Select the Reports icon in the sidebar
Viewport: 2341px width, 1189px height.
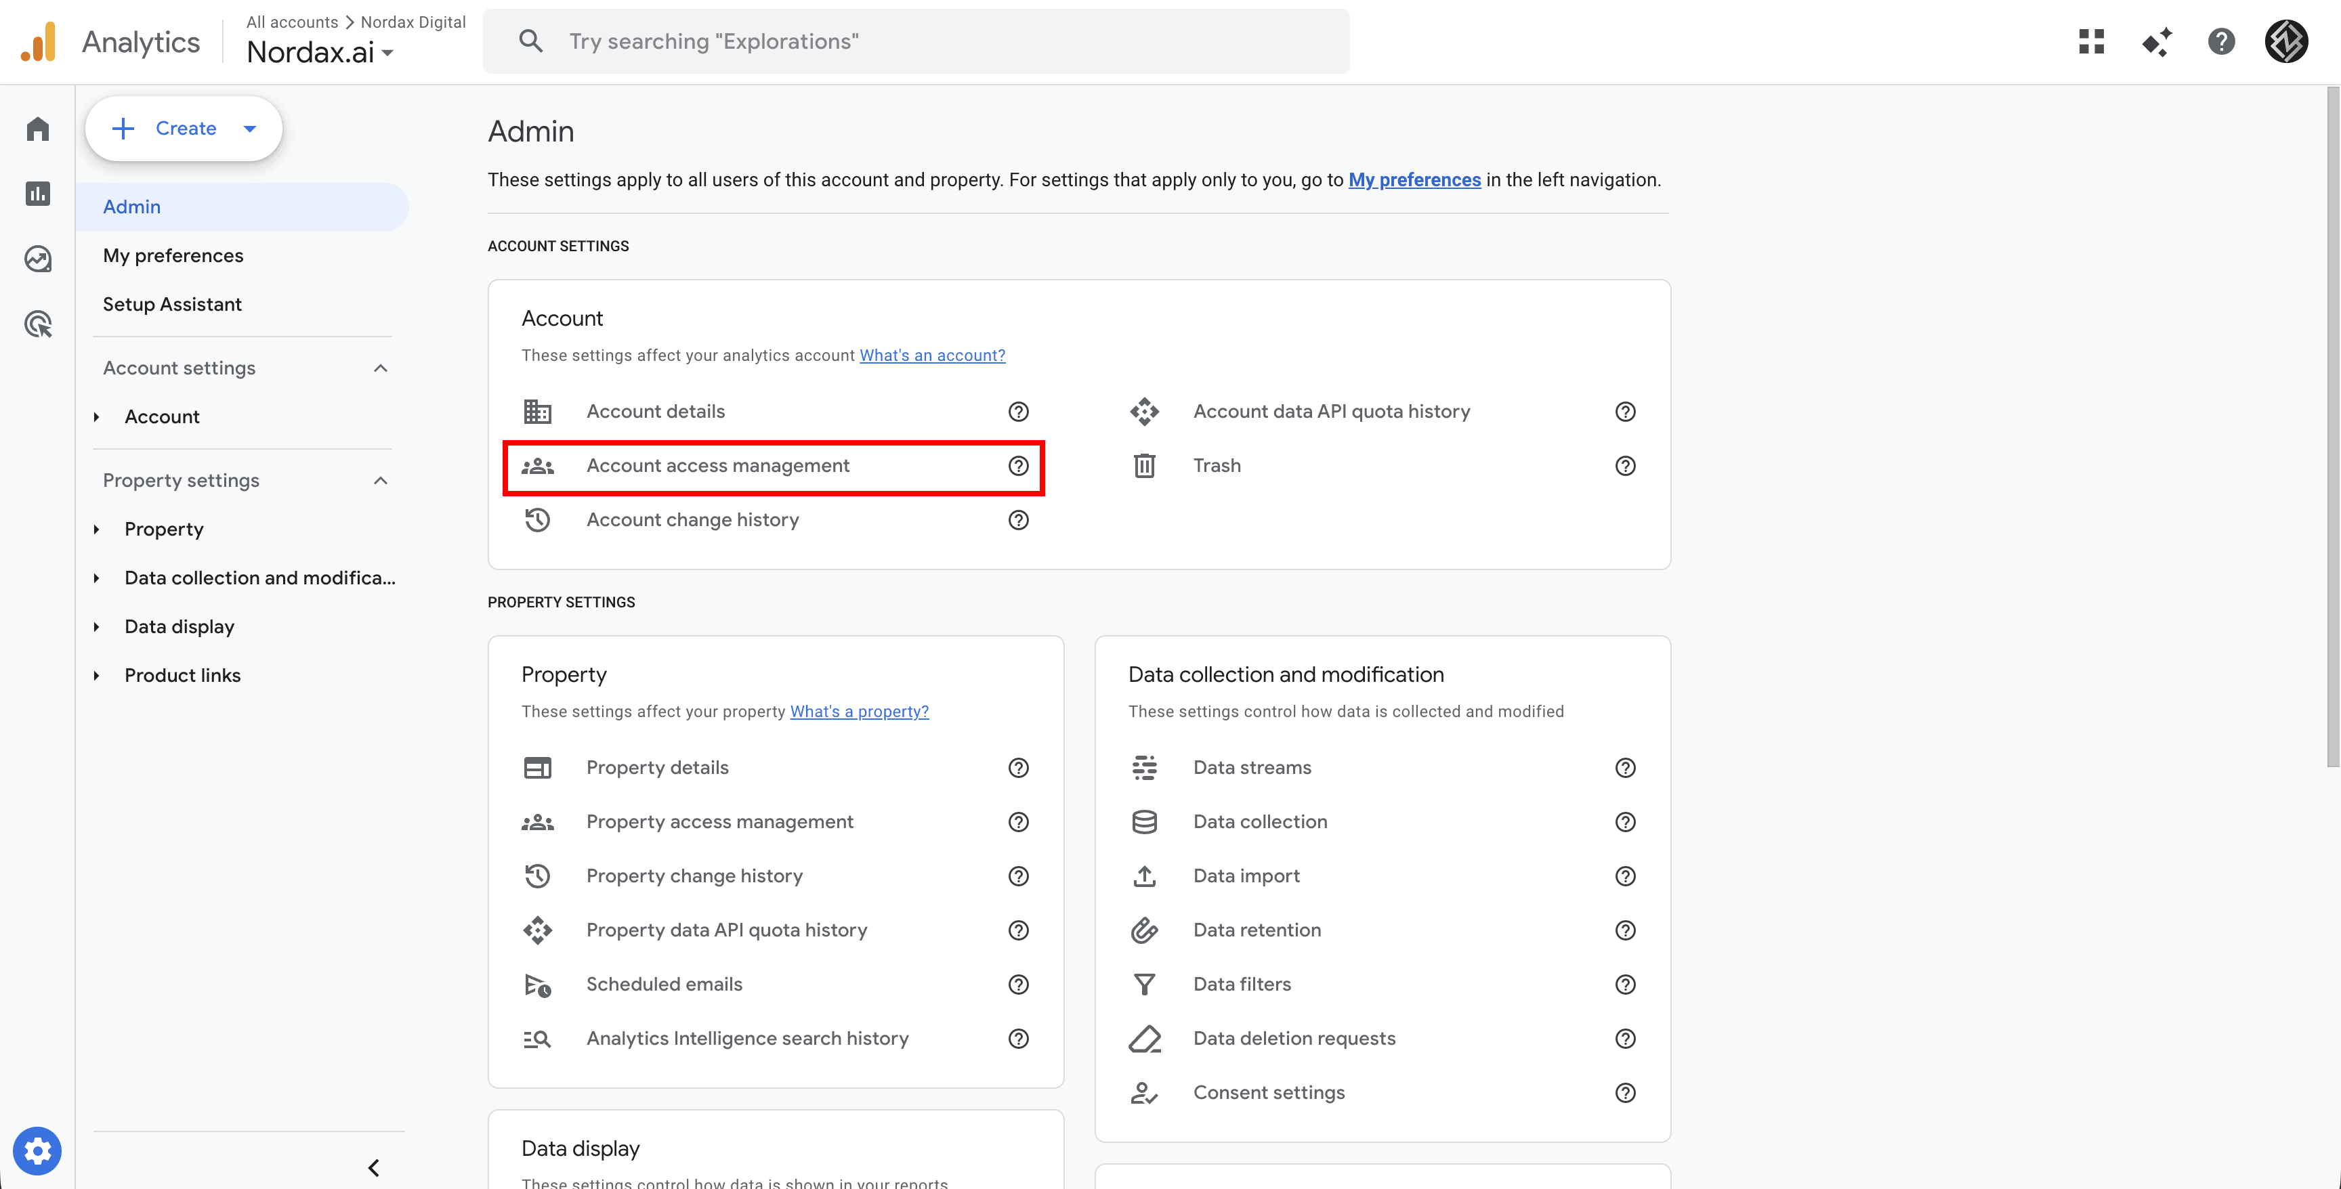click(37, 194)
